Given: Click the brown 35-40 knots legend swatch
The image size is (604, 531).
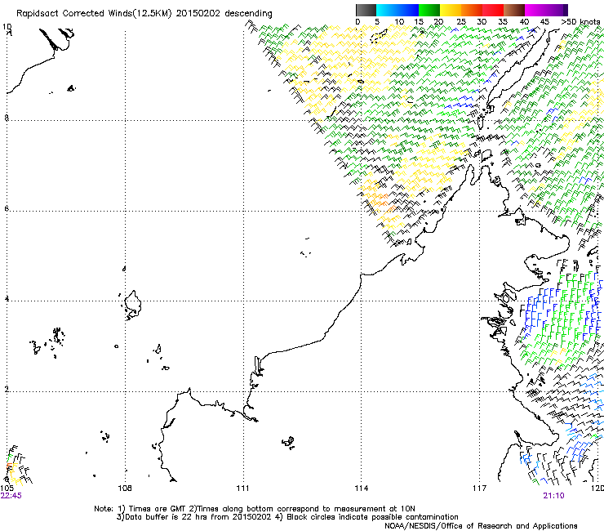Looking at the screenshot, I should pyautogui.click(x=514, y=10).
